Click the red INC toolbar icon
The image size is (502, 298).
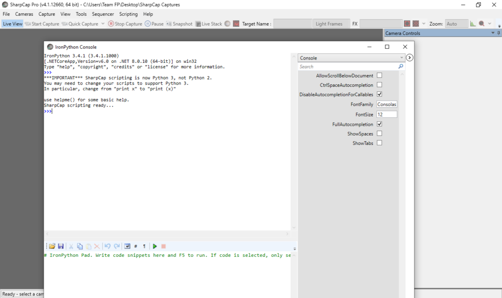pyautogui.click(x=236, y=24)
